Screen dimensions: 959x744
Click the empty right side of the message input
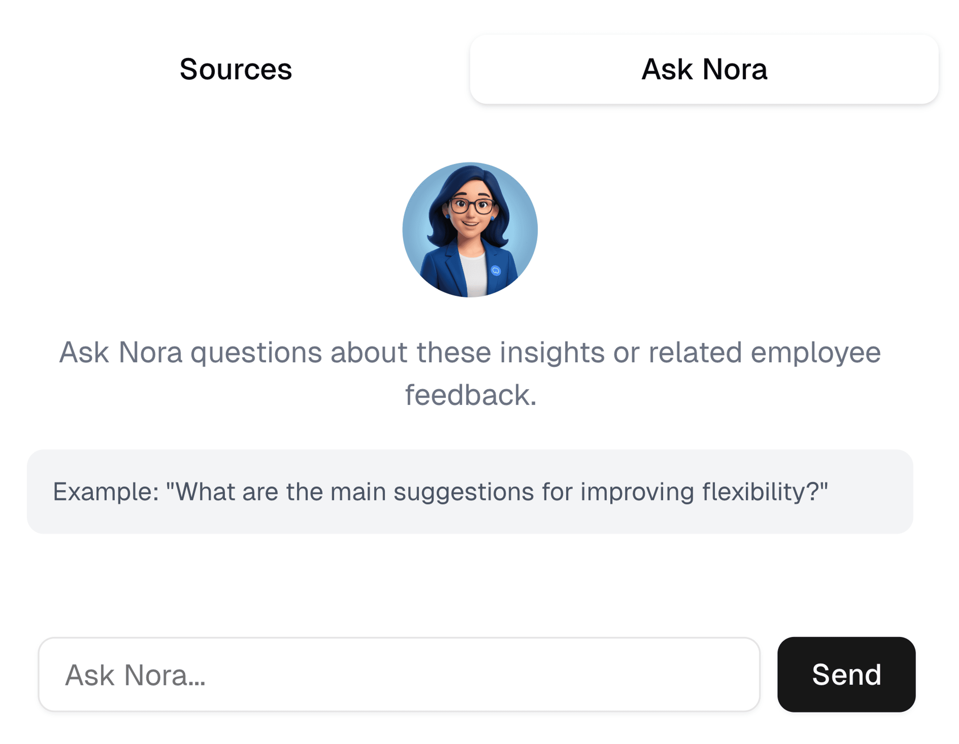pyautogui.click(x=615, y=675)
